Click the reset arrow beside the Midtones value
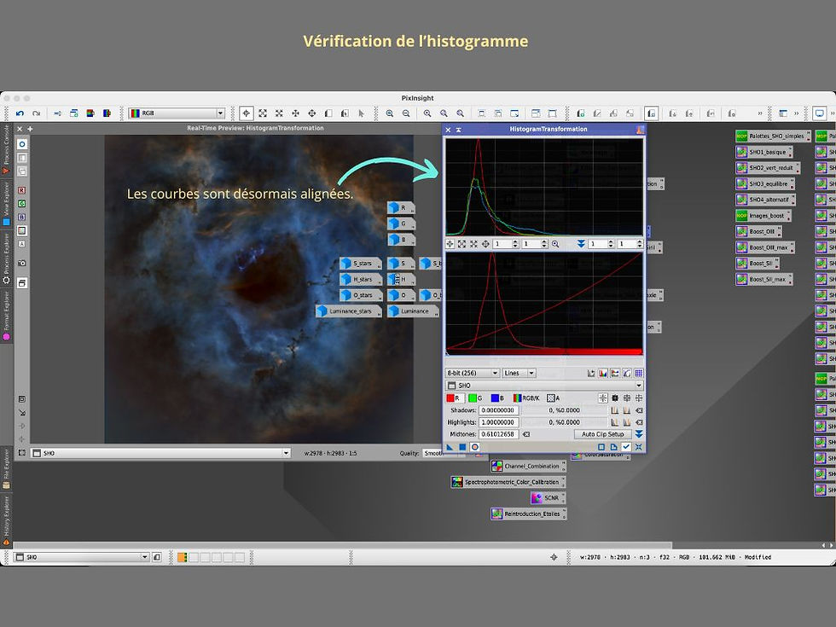Image resolution: width=836 pixels, height=627 pixels. pyautogui.click(x=526, y=434)
